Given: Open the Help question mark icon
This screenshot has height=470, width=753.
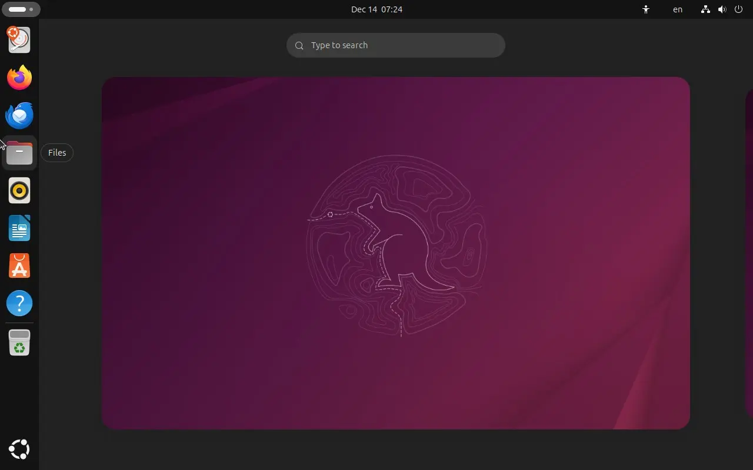Looking at the screenshot, I should (x=19, y=303).
